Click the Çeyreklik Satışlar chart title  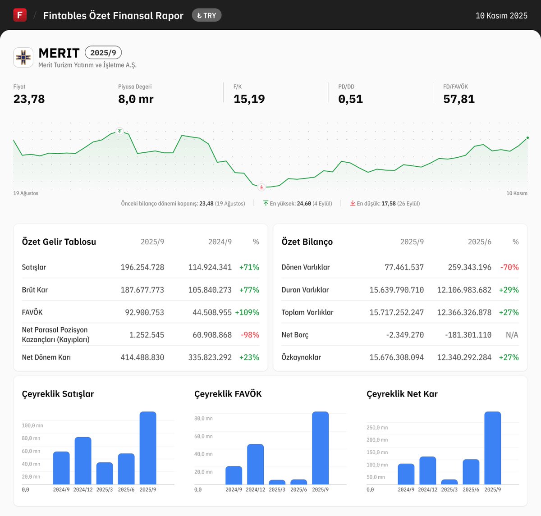coord(58,394)
